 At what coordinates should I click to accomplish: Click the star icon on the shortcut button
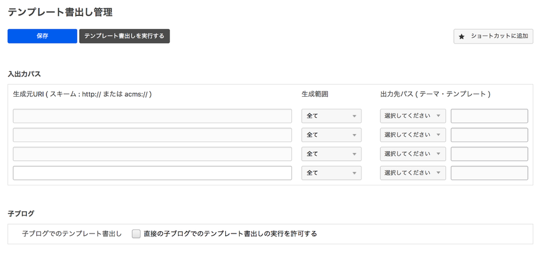pos(461,37)
